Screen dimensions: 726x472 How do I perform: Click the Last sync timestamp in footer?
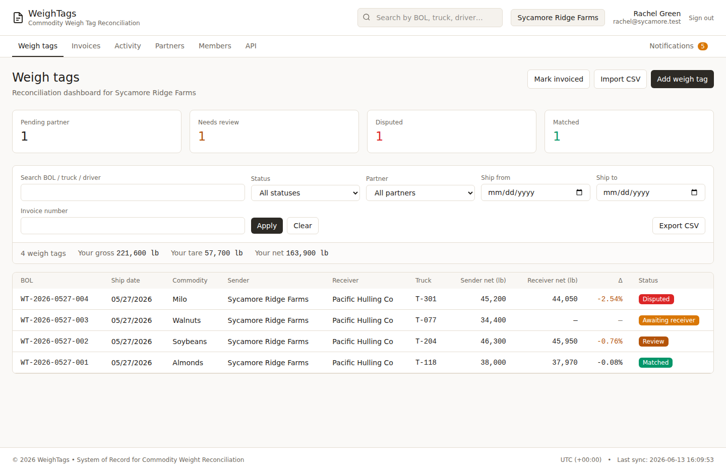[x=665, y=460]
